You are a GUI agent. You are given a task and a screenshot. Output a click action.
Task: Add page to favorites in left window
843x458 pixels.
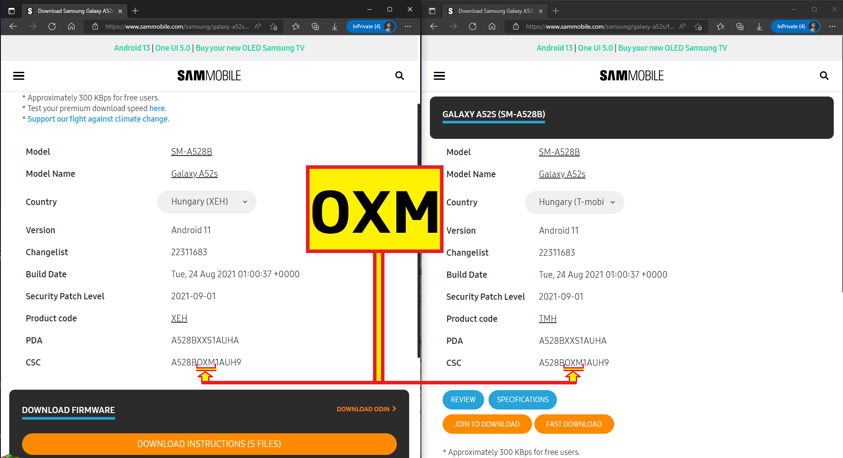tap(274, 26)
